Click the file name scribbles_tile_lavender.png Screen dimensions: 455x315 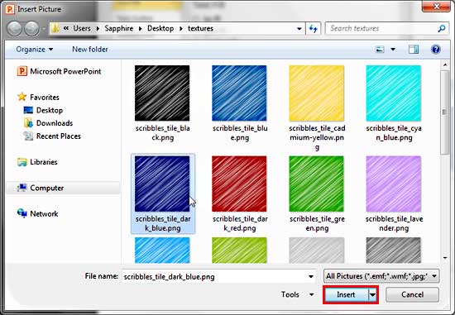point(394,223)
